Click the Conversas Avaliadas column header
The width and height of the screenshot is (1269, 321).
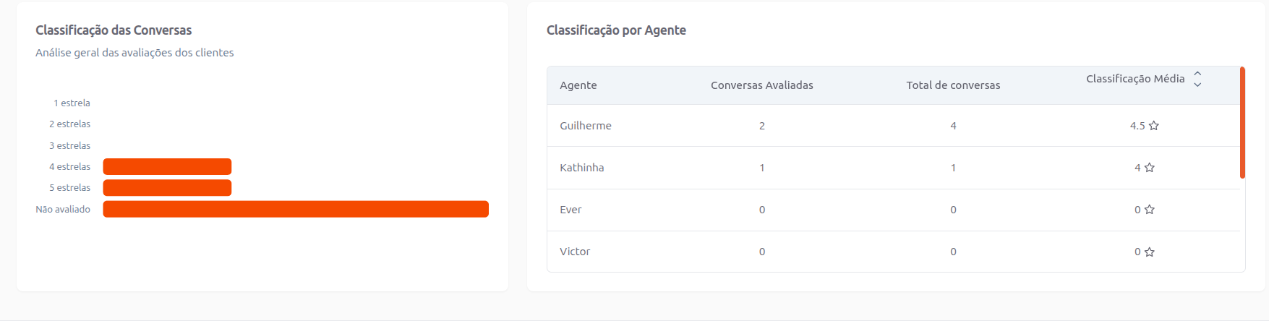click(x=761, y=85)
